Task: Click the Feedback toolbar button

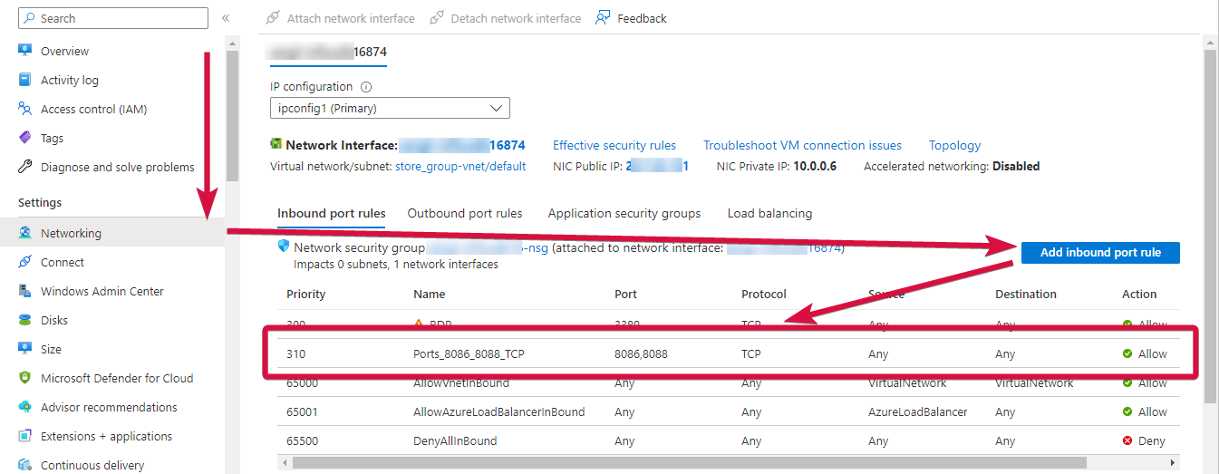Action: click(x=631, y=18)
